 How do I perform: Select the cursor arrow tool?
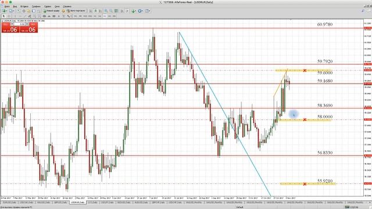[3, 16]
